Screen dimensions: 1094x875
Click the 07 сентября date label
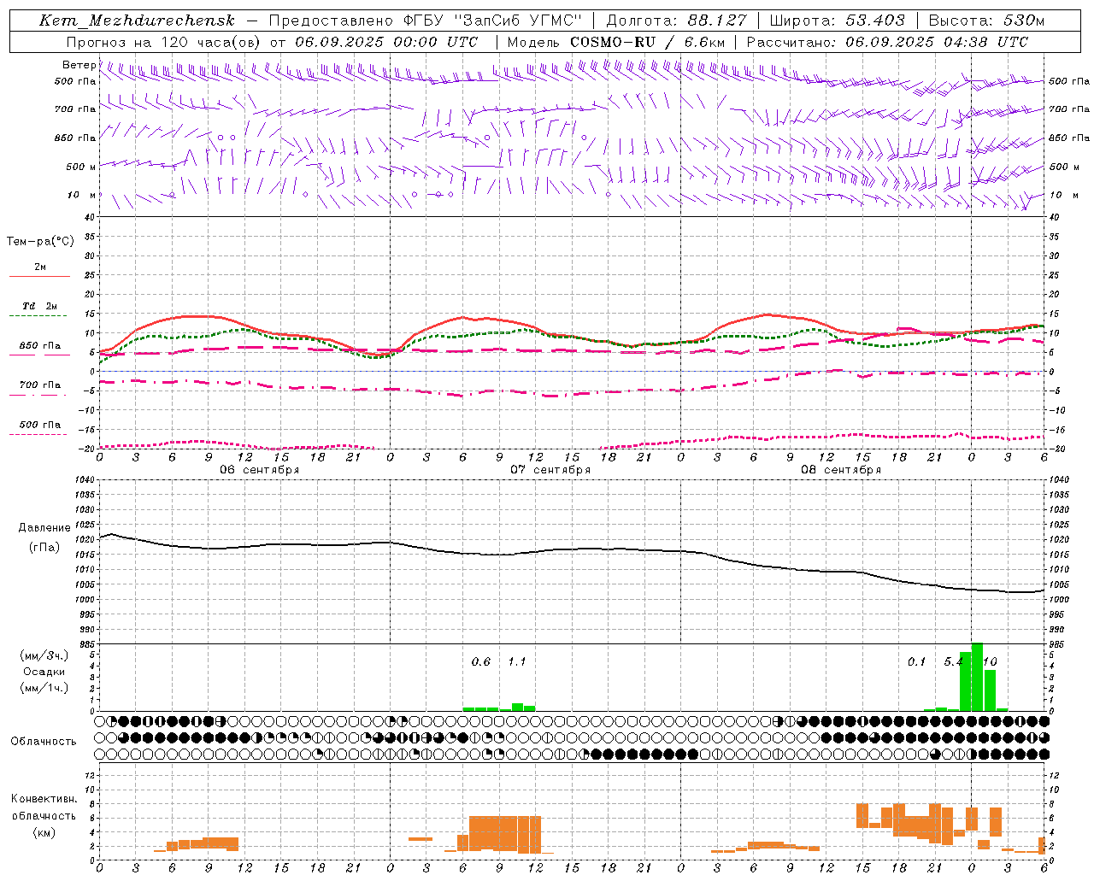[x=550, y=470]
